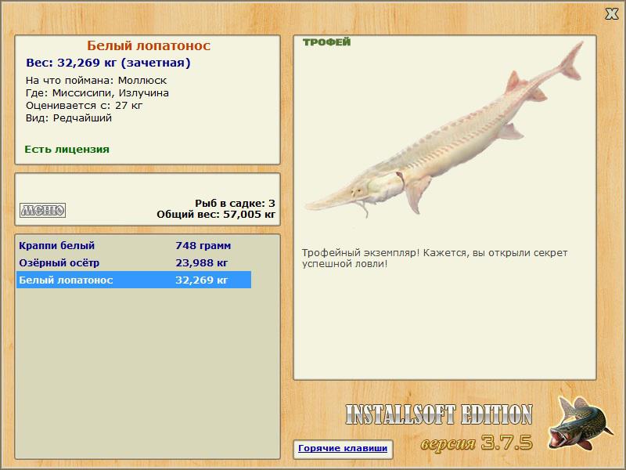Screen dimensions: 626x470
Task: Click the Где: Миссисипи, Излучина line
Action: point(97,93)
